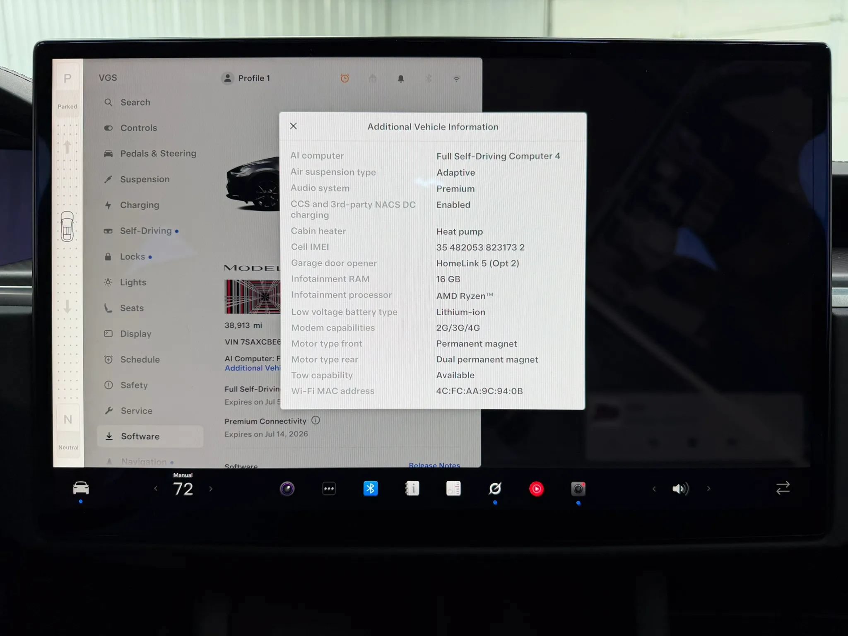
Task: Tap the car icon in the bottom bar
Action: tap(81, 488)
